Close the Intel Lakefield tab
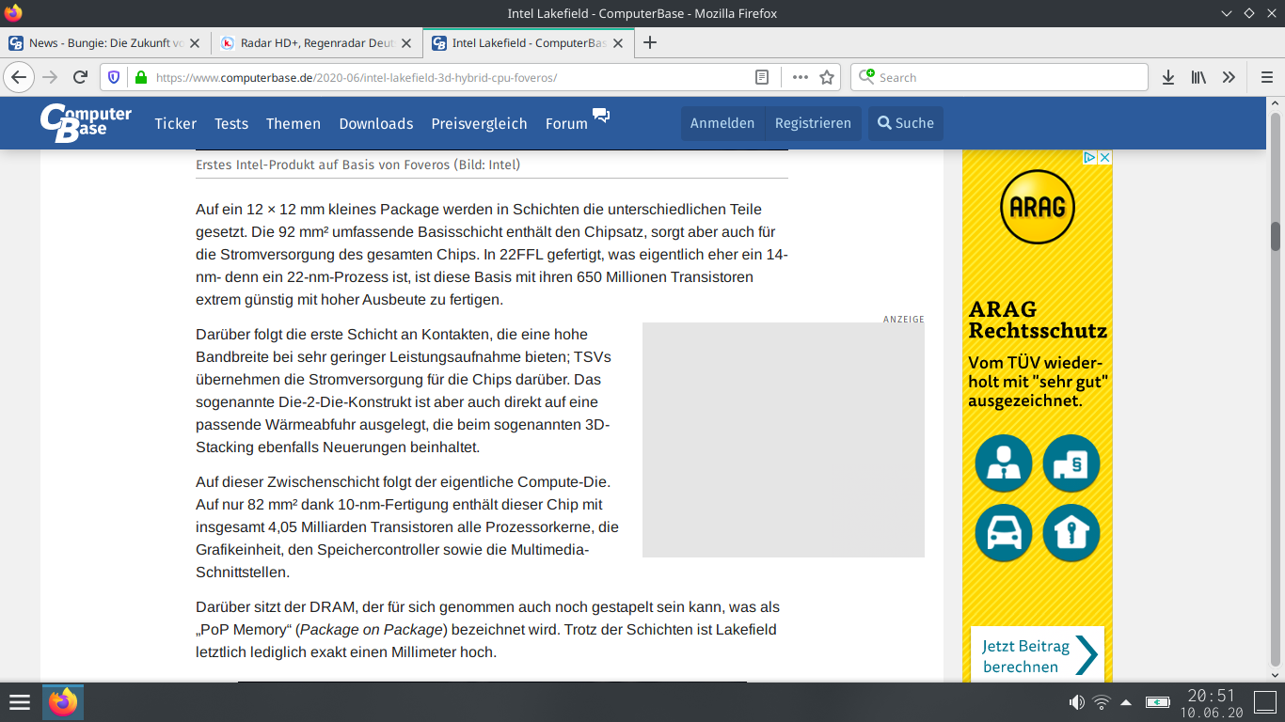The image size is (1285, 722). tap(618, 42)
